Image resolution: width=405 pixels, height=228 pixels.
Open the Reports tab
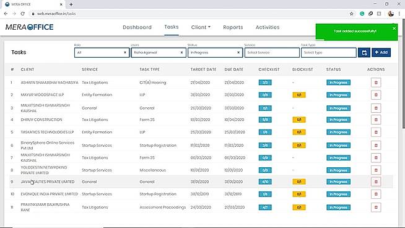pos(233,27)
